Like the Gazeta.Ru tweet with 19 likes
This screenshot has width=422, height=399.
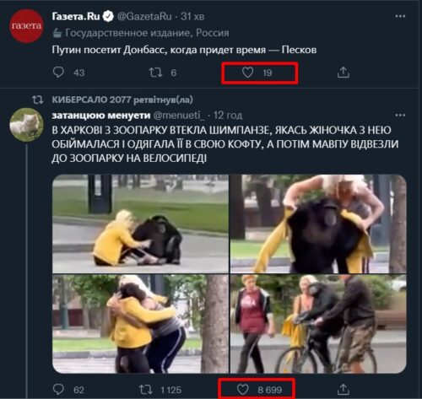pos(247,73)
